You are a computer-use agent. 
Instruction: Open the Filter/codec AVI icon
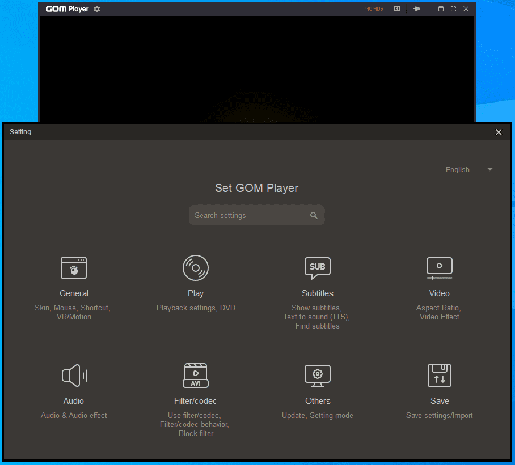coord(196,376)
